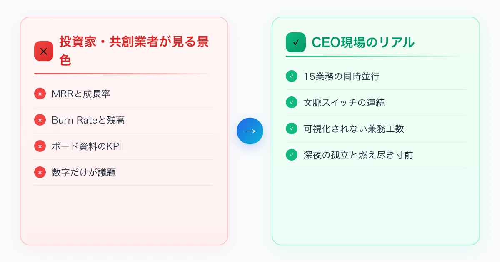500x262 pixels.
Task: Click the blue arrow circle between cards
Action: click(250, 131)
